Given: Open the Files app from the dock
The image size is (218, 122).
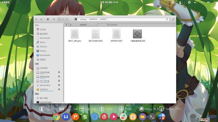Looking at the screenshot, I should click(142, 117).
